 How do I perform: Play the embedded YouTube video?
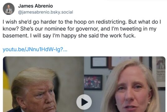coord(84,102)
